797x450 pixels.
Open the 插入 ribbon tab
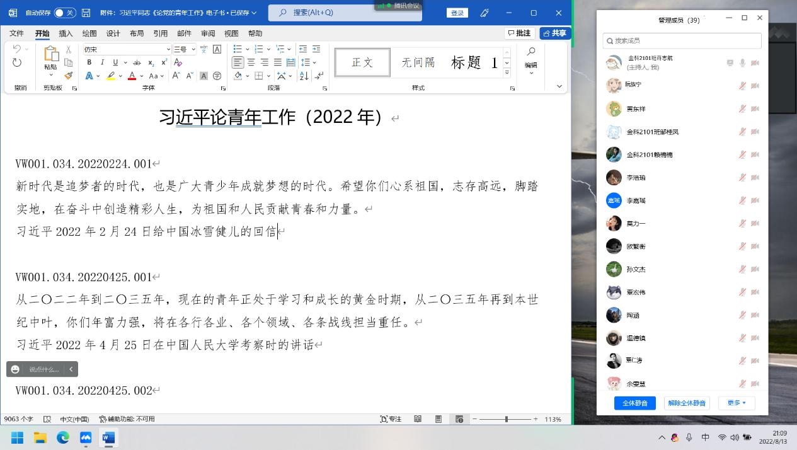pyautogui.click(x=66, y=33)
